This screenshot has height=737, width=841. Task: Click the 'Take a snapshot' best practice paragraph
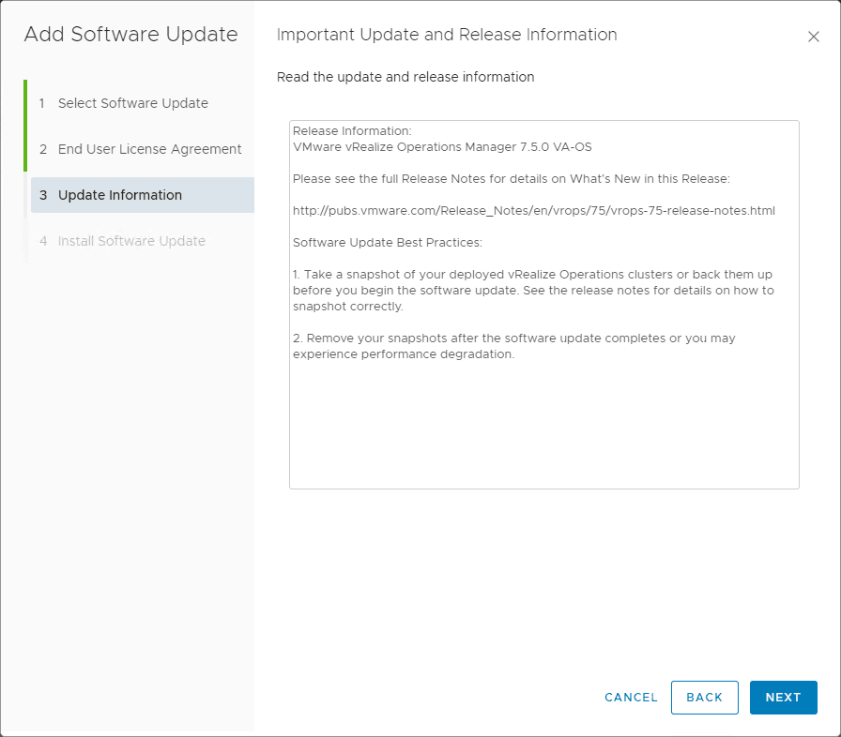point(532,290)
